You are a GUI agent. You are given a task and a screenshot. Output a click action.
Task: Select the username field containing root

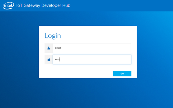[x=92, y=48]
